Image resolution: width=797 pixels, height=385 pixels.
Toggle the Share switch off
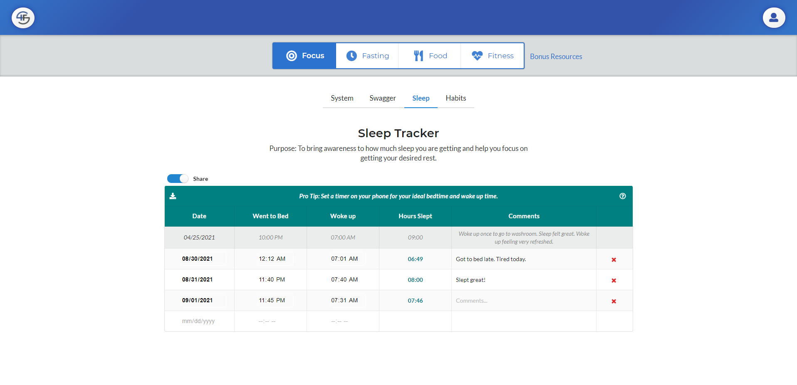click(x=177, y=178)
